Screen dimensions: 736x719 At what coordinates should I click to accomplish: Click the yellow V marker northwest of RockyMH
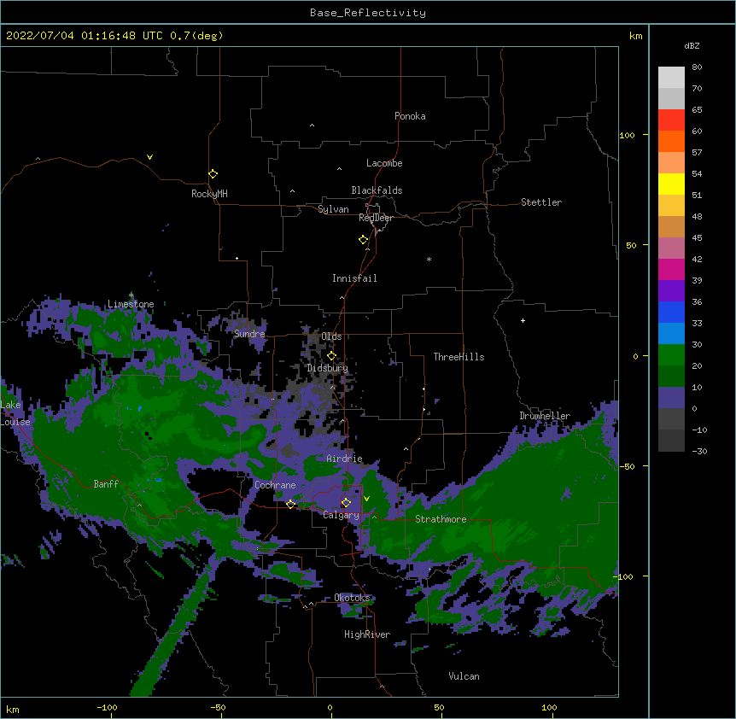(x=149, y=157)
